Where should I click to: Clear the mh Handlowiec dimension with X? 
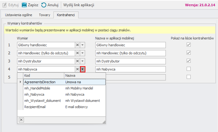pos(77,53)
